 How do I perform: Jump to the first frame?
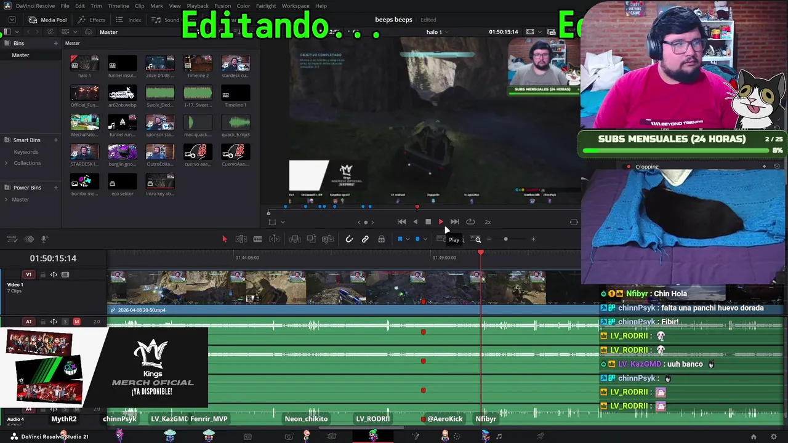point(401,222)
